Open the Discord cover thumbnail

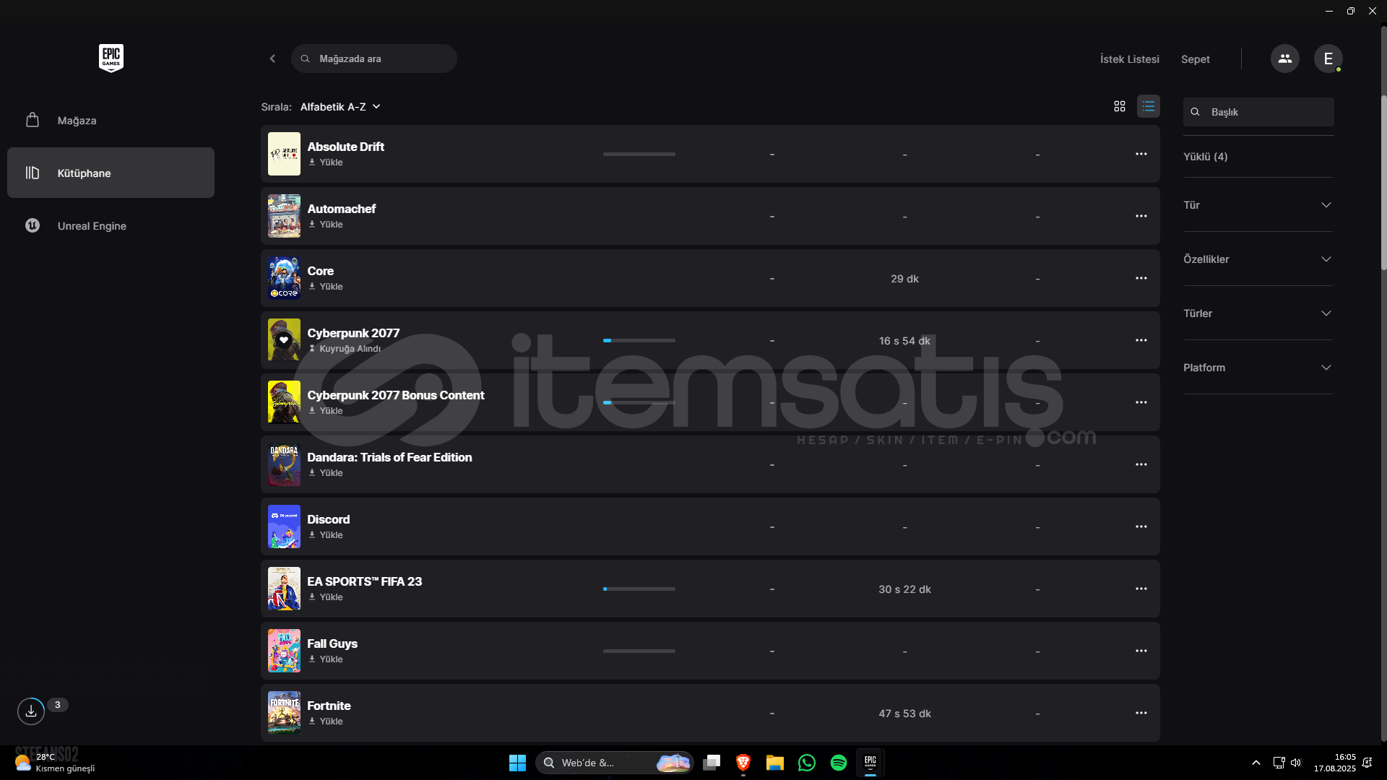(x=284, y=526)
